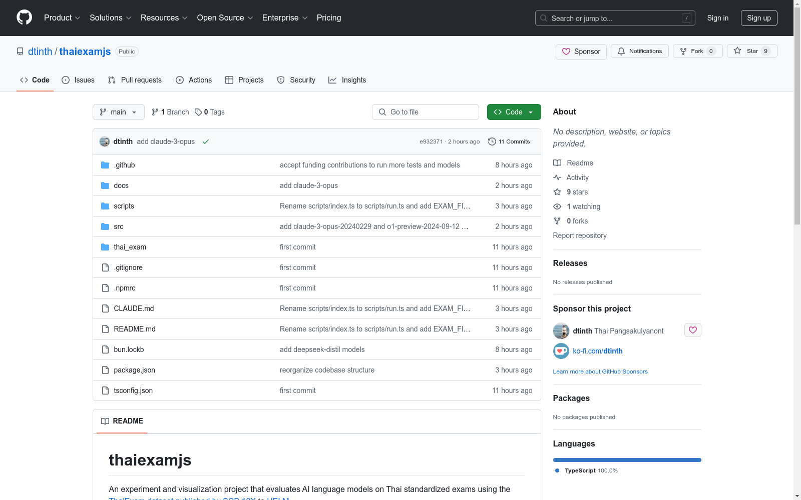Open the Pricing page

tap(329, 18)
